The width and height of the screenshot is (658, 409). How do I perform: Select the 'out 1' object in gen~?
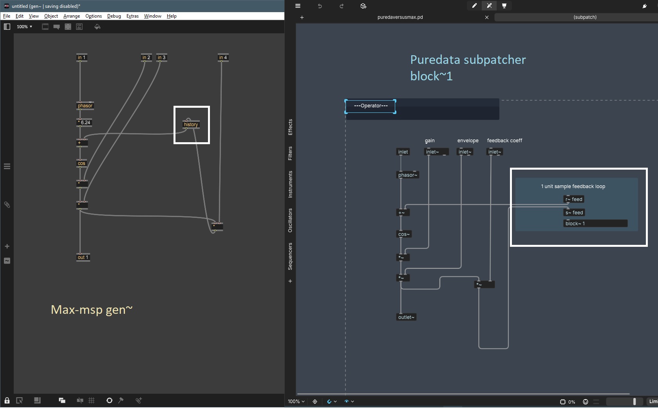pos(83,257)
